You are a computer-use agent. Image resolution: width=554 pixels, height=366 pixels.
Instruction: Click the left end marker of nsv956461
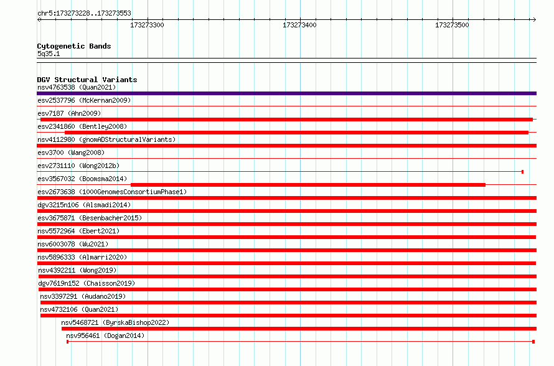pos(67,342)
